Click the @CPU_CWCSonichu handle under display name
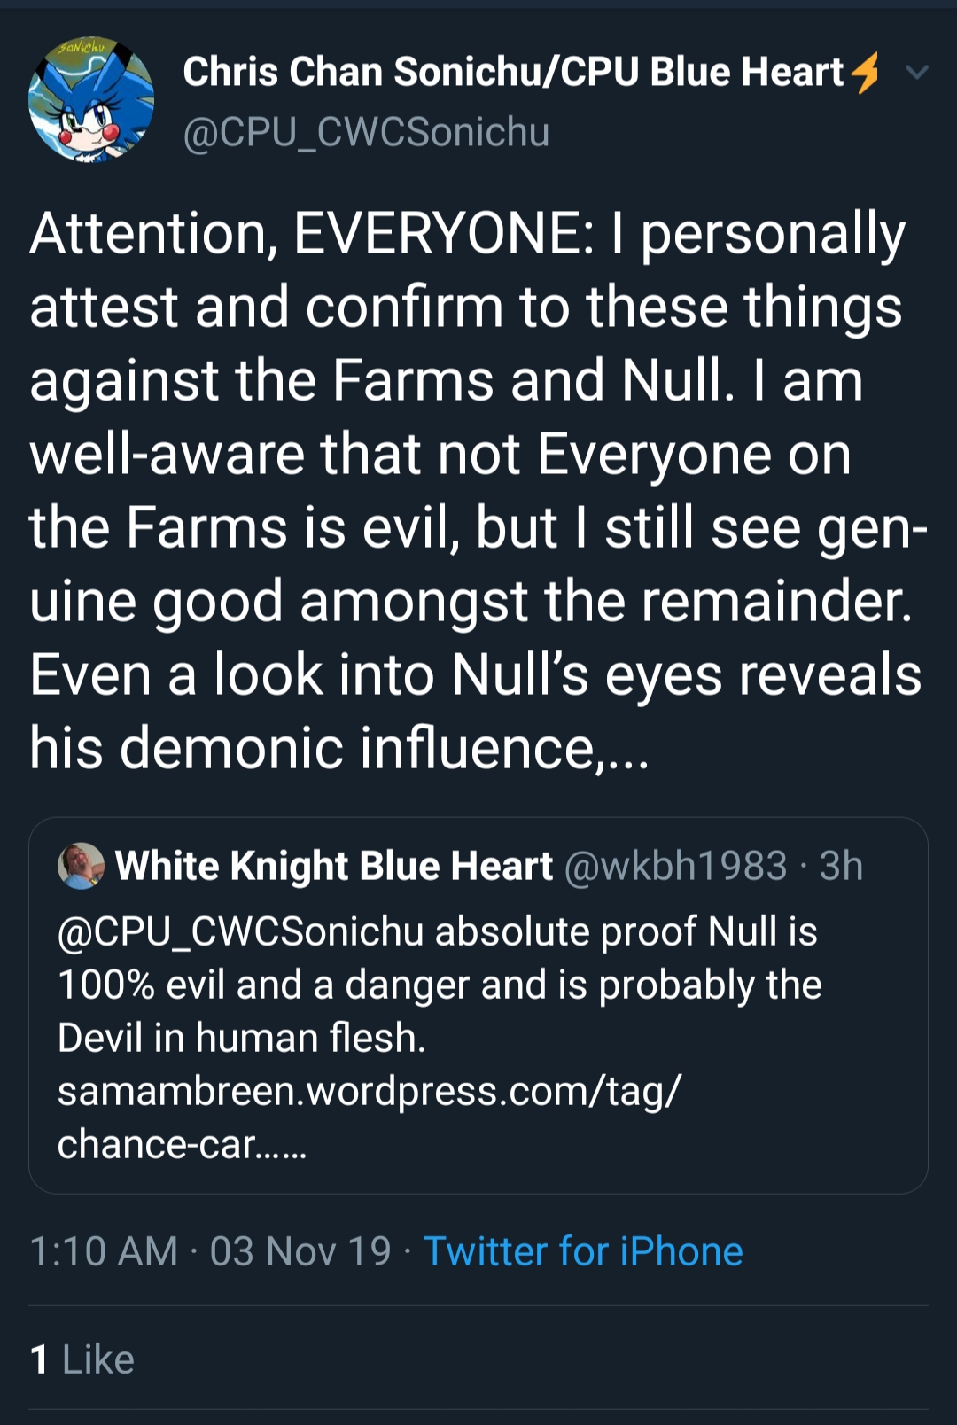This screenshot has height=1425, width=957. click(x=366, y=132)
